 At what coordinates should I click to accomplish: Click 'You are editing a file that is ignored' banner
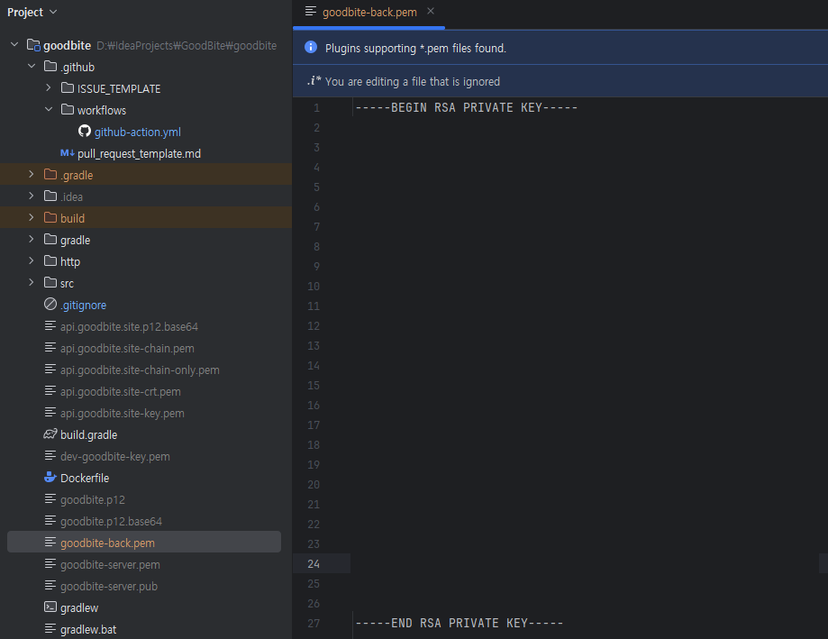click(x=560, y=81)
